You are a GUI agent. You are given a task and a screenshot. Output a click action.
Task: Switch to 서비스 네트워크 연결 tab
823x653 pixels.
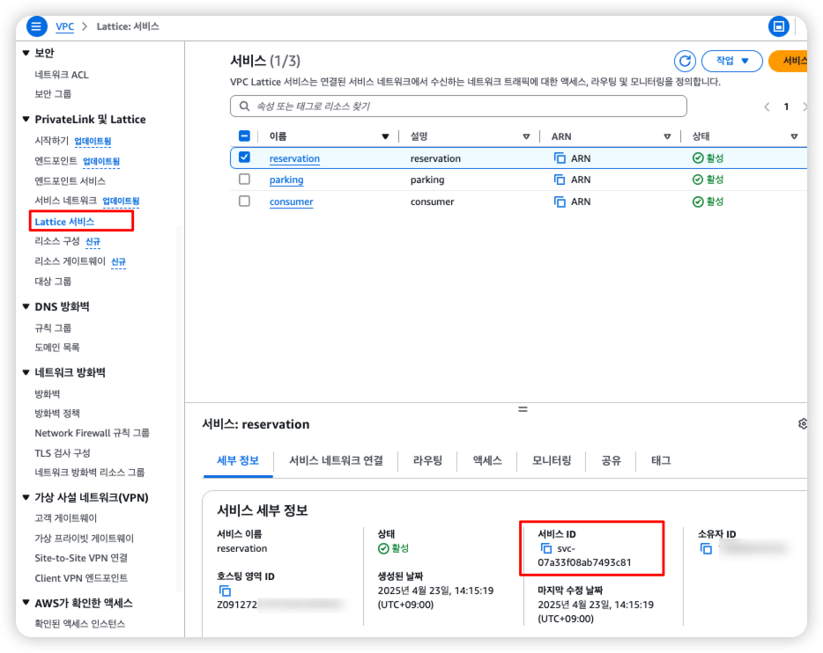click(336, 460)
